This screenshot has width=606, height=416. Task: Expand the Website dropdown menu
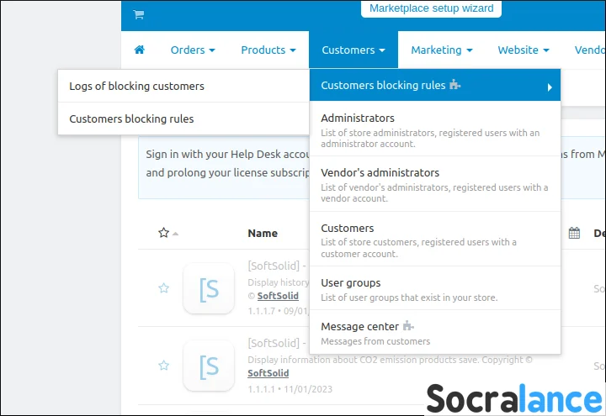[x=523, y=50]
